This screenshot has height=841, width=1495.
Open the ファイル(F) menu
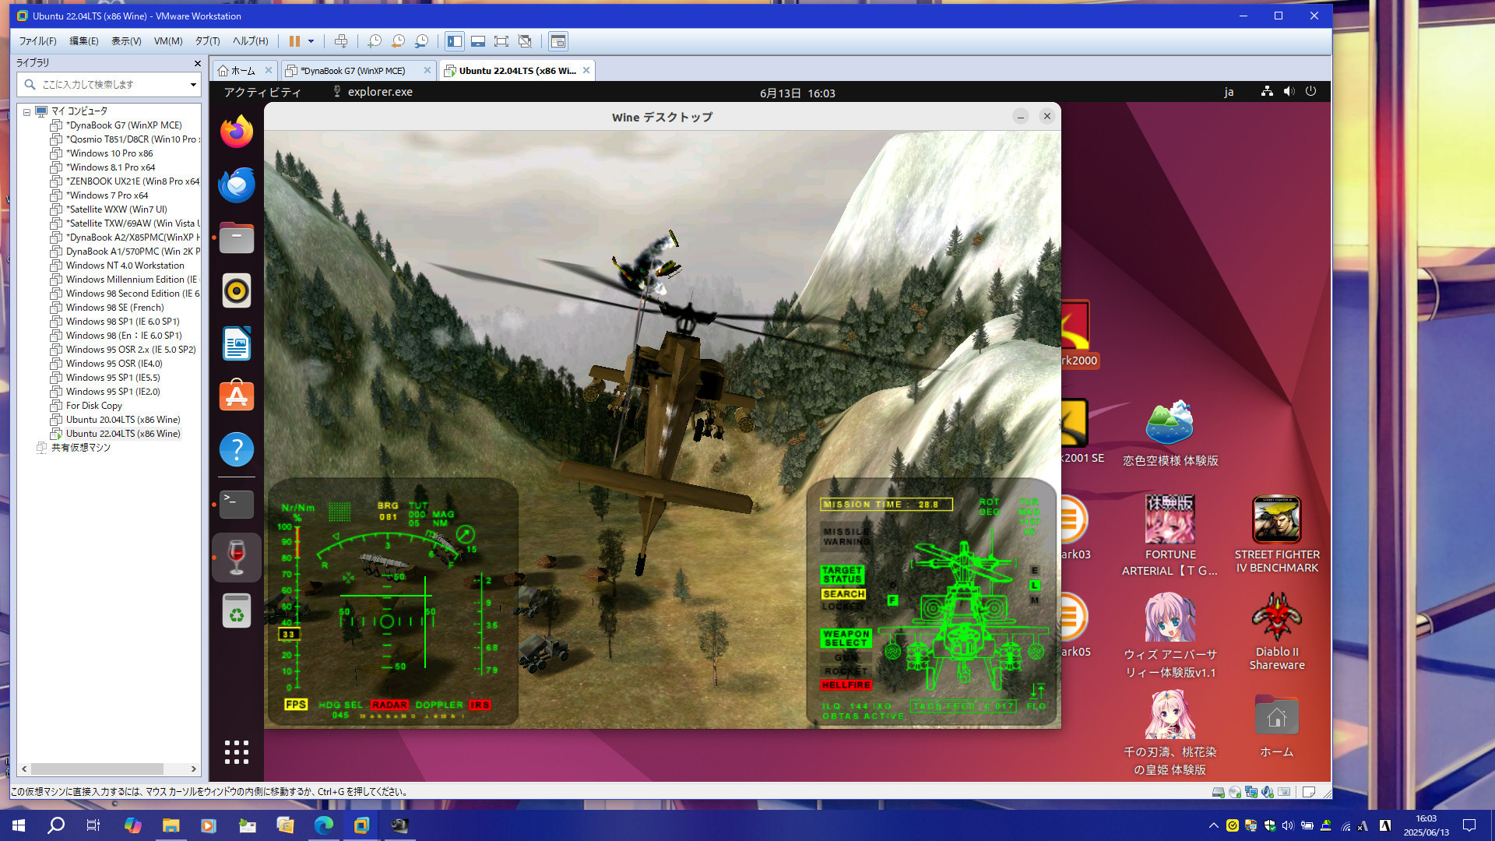point(37,41)
